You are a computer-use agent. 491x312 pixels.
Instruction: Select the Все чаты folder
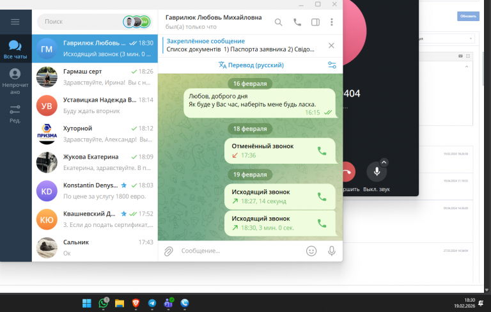click(15, 49)
